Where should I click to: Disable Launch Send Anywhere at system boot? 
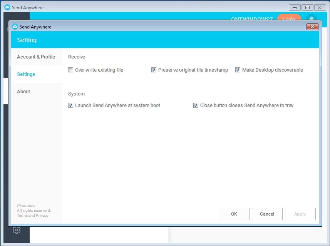71,105
